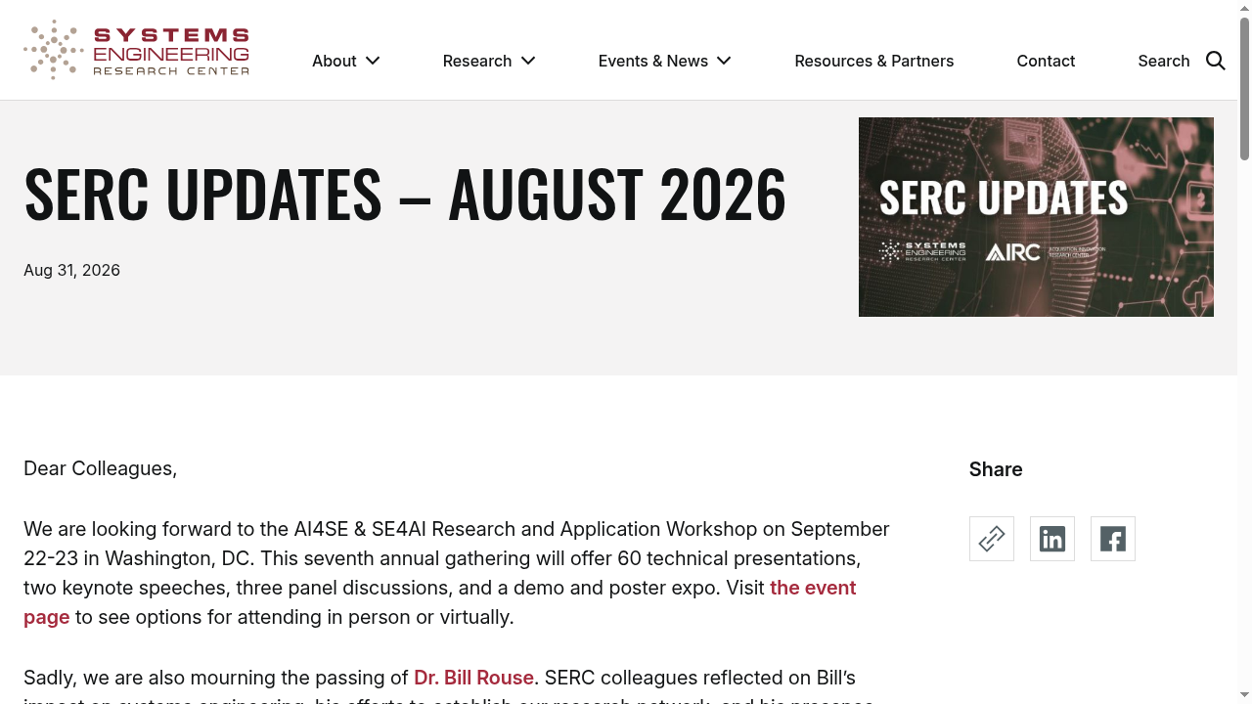
Task: Click the 'Share' sidebar heading
Action: [996, 469]
